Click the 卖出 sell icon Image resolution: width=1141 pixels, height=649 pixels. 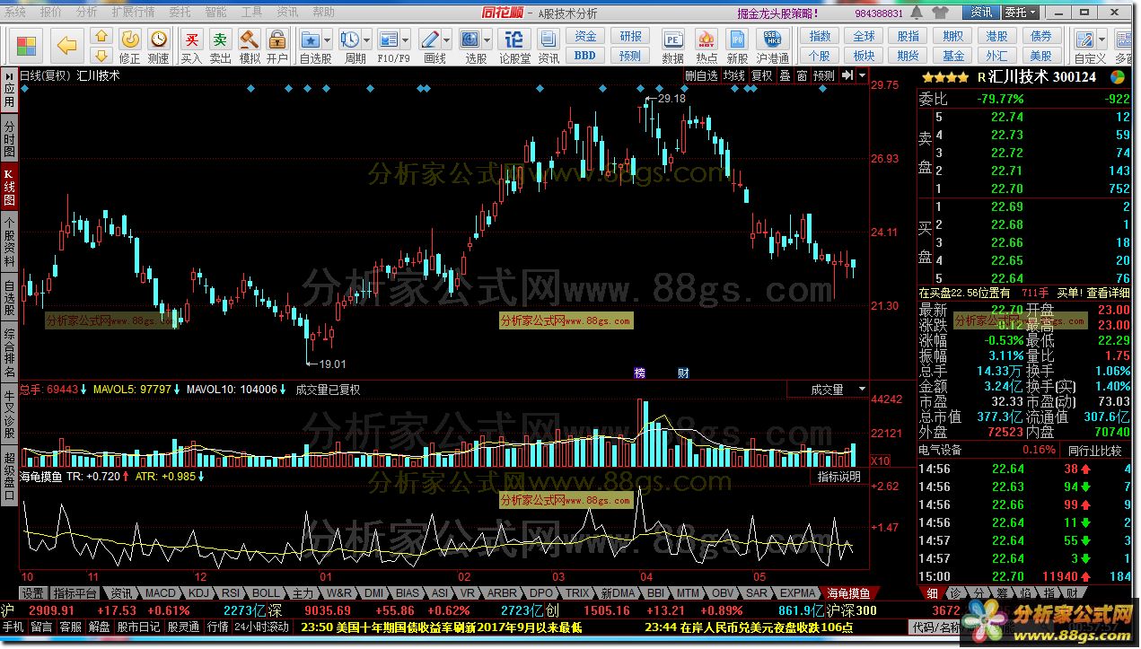click(x=220, y=46)
